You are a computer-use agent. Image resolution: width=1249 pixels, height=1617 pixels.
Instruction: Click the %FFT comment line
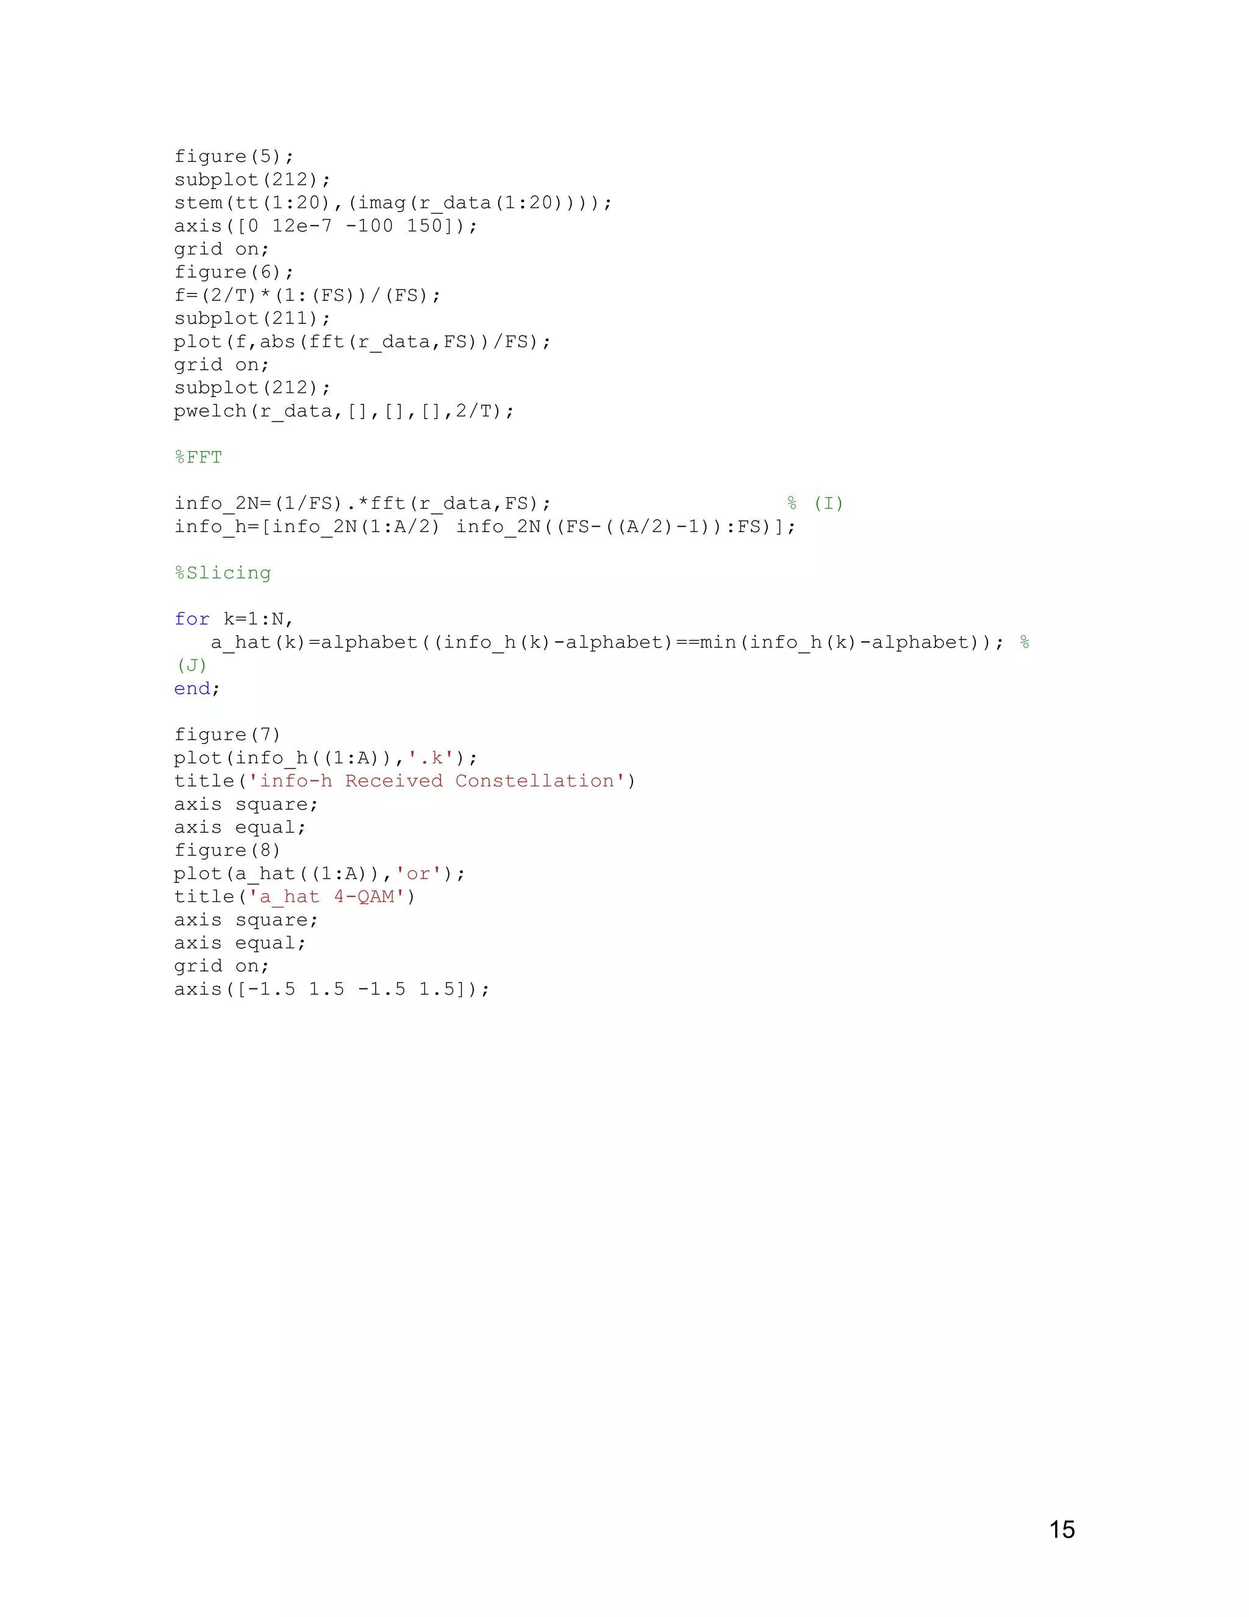click(198, 457)
